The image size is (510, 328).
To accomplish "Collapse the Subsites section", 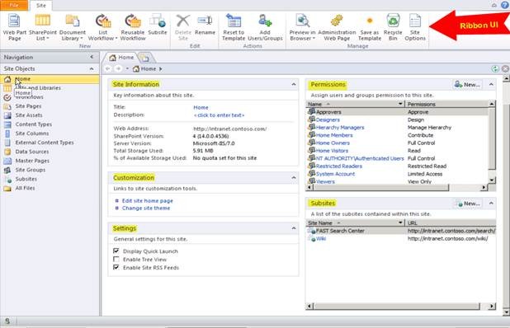I will 491,204.
